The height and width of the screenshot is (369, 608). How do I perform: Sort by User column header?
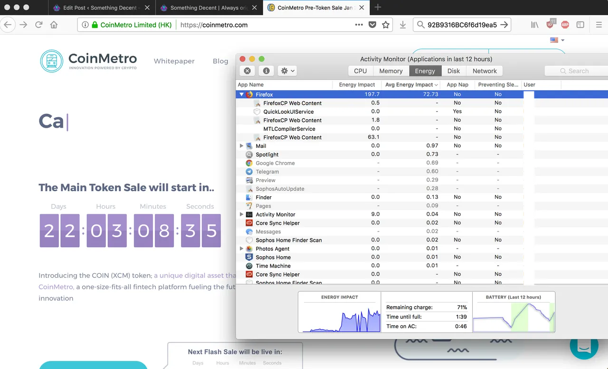[x=541, y=84]
